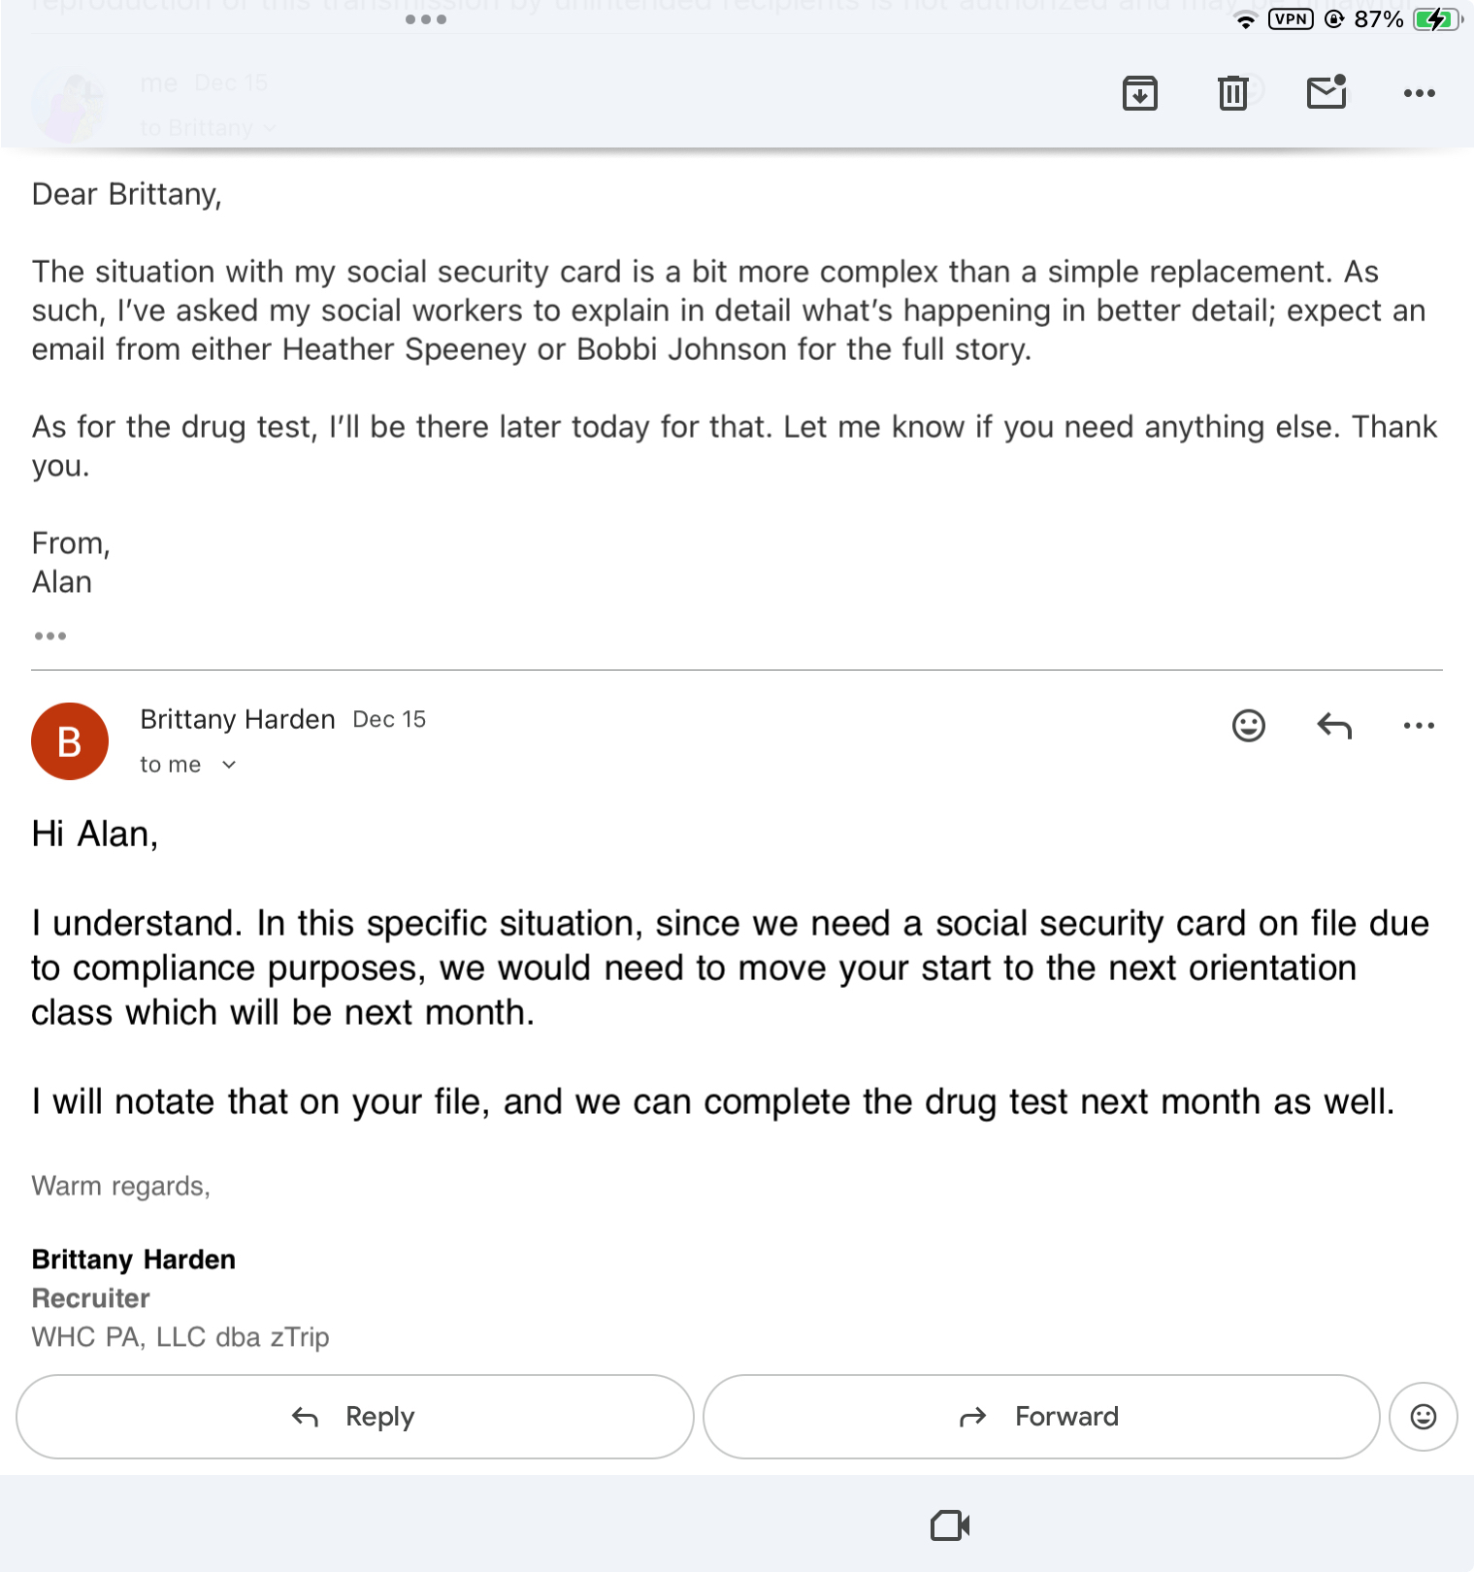This screenshot has height=1572, width=1474.
Task: Tap the VPN status indicator
Action: click(1291, 19)
